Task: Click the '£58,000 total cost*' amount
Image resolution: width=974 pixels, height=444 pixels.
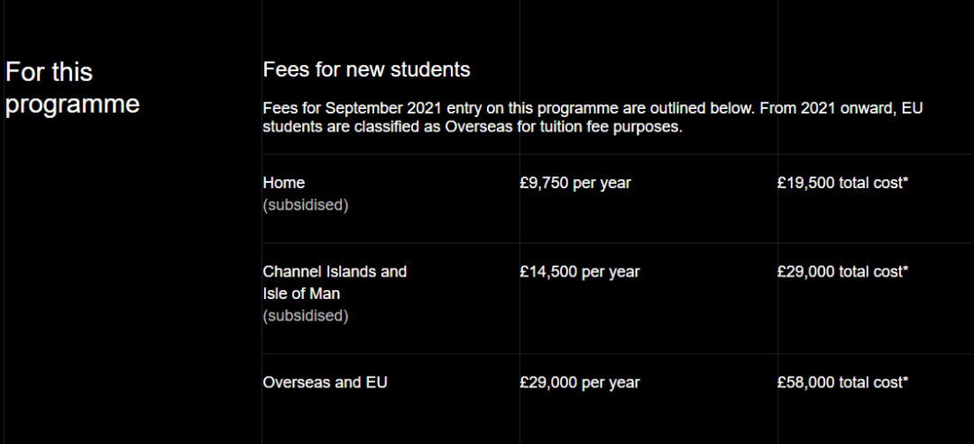Action: point(841,383)
